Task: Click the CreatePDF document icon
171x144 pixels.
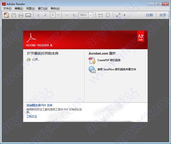Action: point(92,60)
